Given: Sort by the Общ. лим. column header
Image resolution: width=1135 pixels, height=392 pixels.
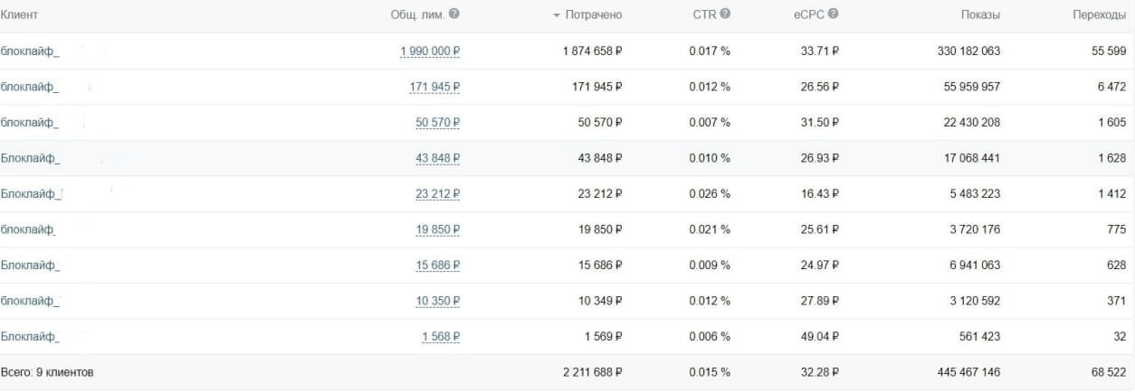Looking at the screenshot, I should click(x=418, y=15).
